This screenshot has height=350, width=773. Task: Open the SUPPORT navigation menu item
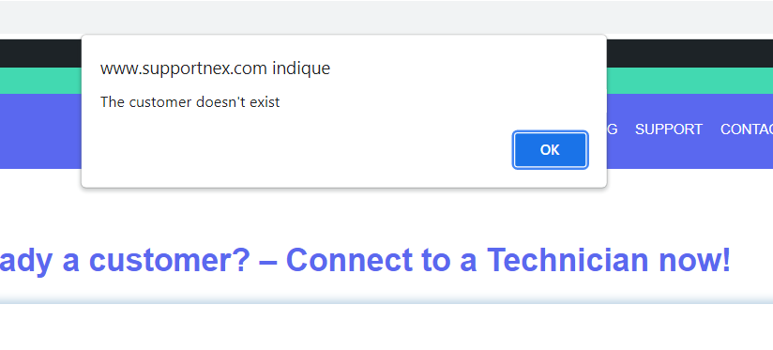coord(669,129)
